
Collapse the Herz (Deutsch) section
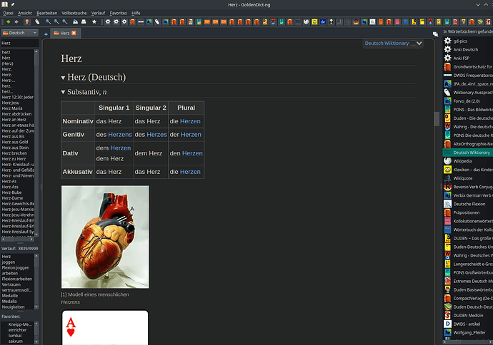[63, 78]
